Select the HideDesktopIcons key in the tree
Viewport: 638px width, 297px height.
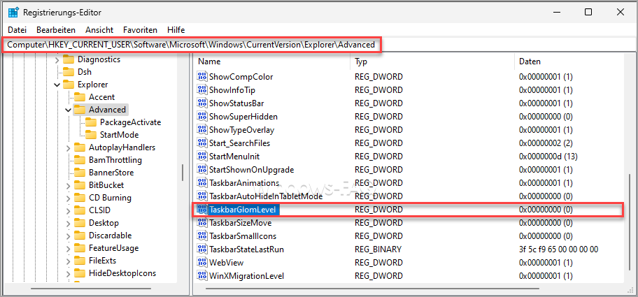click(x=122, y=273)
